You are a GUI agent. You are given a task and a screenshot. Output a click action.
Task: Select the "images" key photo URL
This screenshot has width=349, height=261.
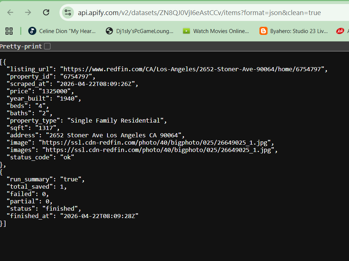click(x=158, y=150)
